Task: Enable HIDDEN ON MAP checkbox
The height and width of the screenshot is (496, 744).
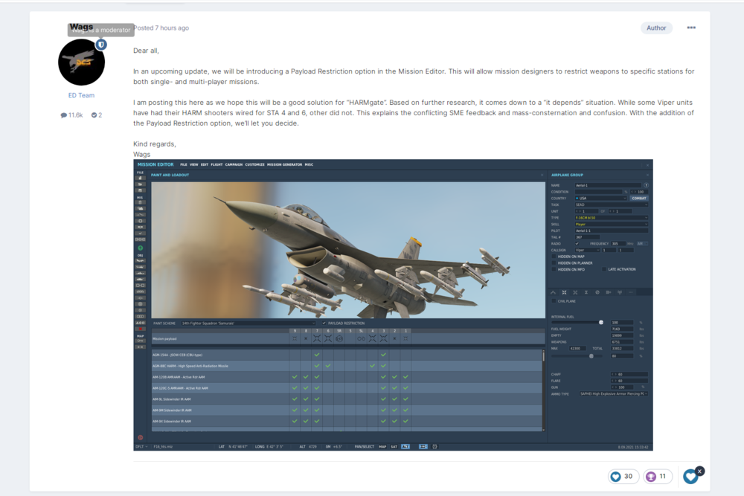Action: pos(554,257)
